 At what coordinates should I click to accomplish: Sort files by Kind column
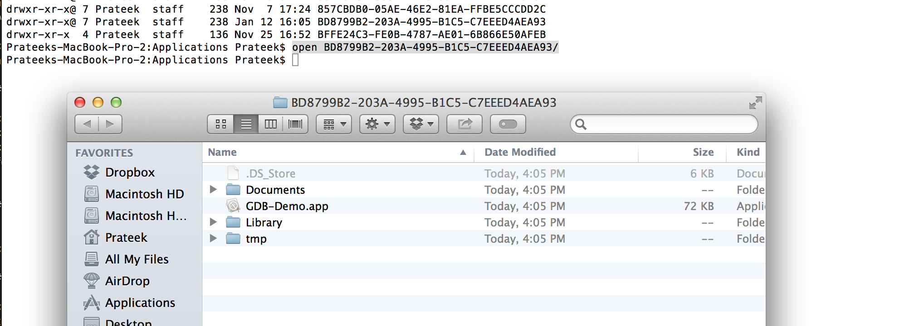746,153
